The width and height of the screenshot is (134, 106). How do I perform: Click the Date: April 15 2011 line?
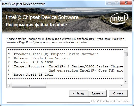point(33,75)
